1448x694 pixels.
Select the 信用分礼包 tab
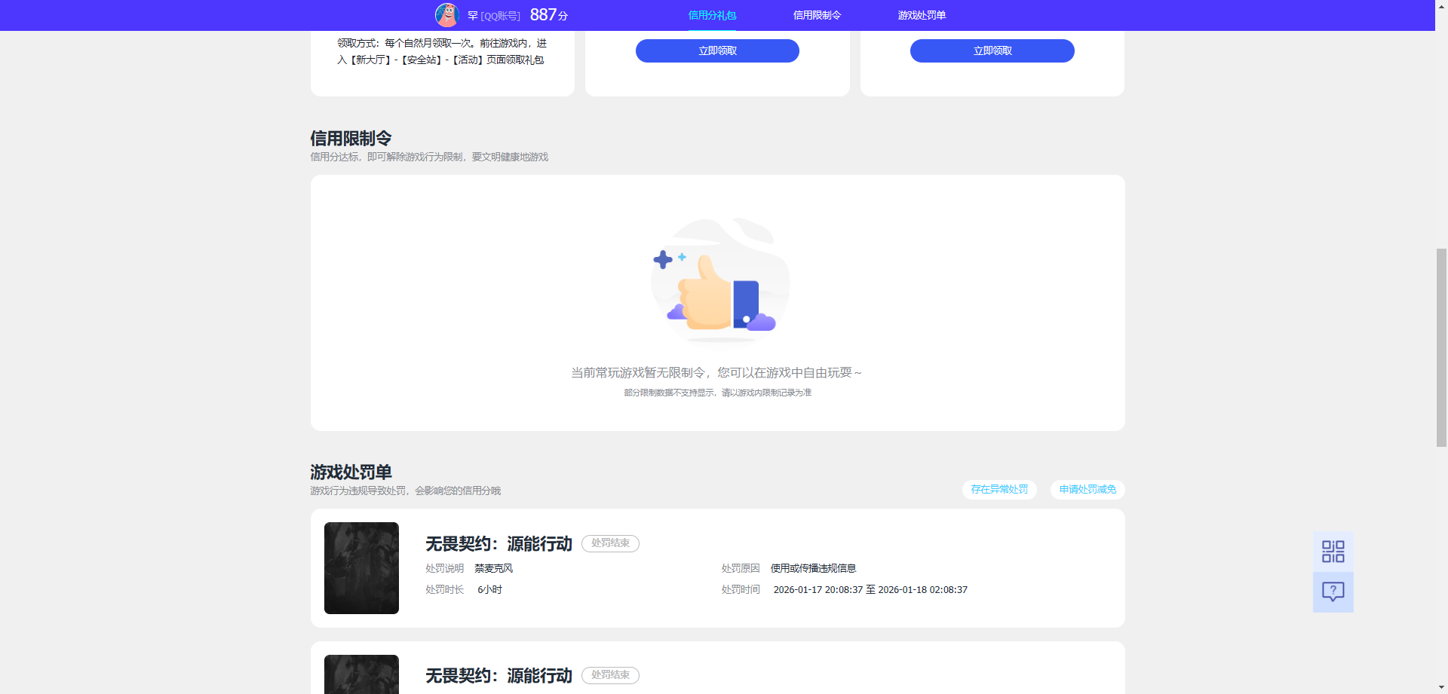coord(711,14)
